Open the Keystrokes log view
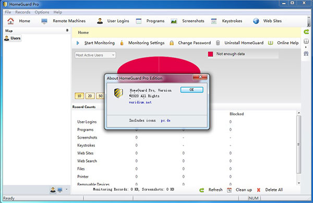Screen dimensions: 313x203 (227, 21)
